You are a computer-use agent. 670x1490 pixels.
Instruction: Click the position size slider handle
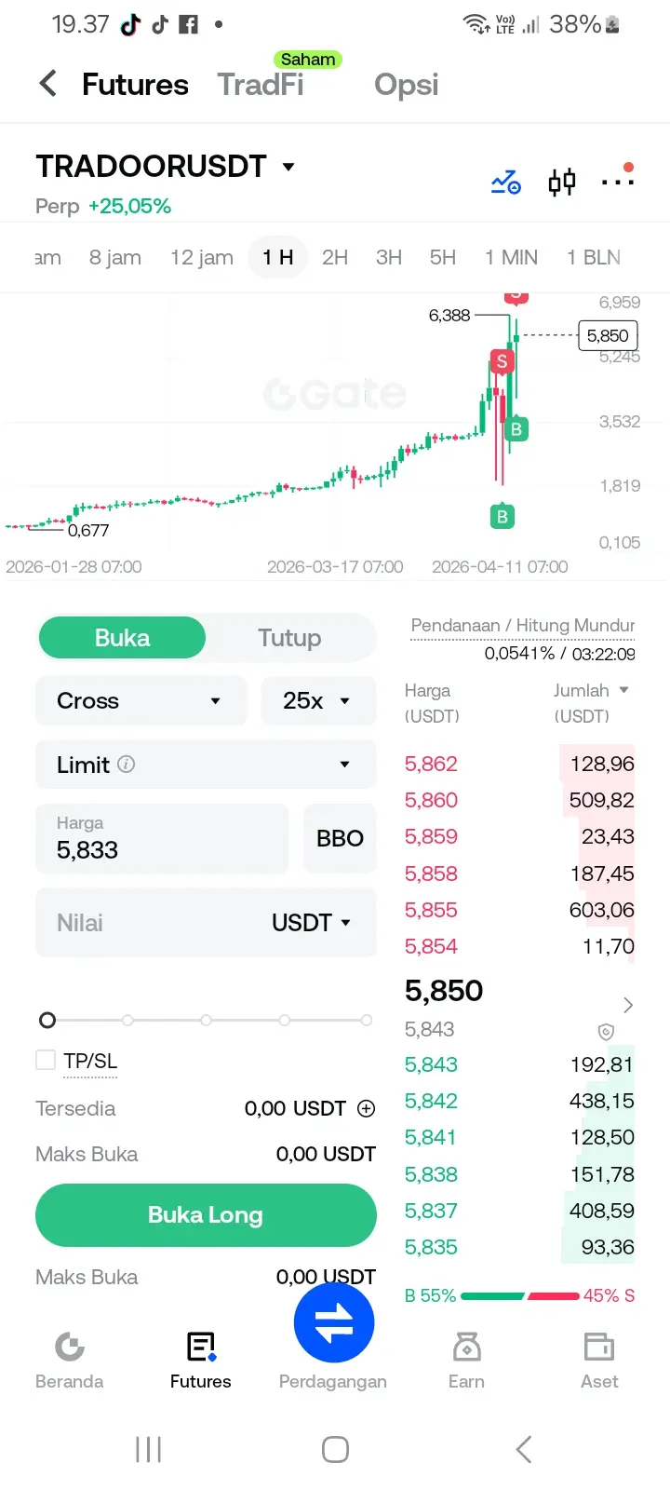point(47,1020)
